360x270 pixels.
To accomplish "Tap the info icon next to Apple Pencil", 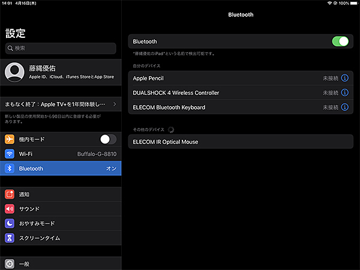I will click(x=345, y=78).
